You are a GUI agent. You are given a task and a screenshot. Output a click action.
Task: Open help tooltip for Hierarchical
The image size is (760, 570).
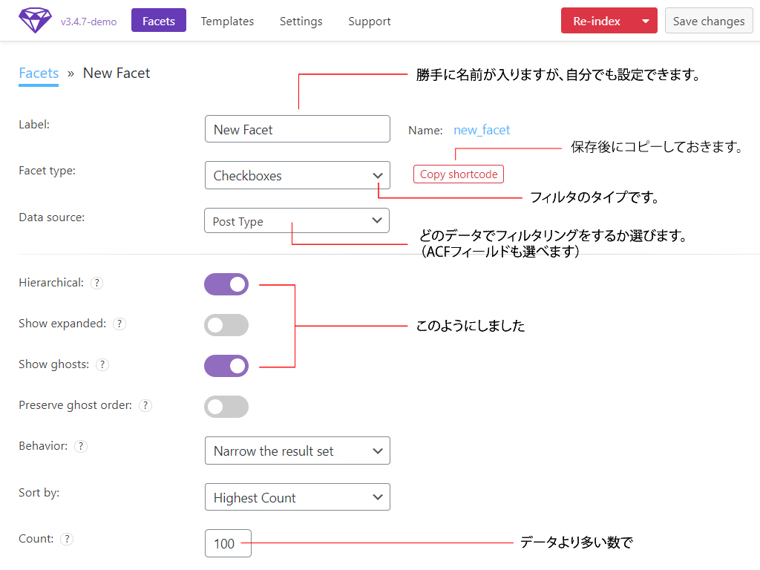click(97, 283)
